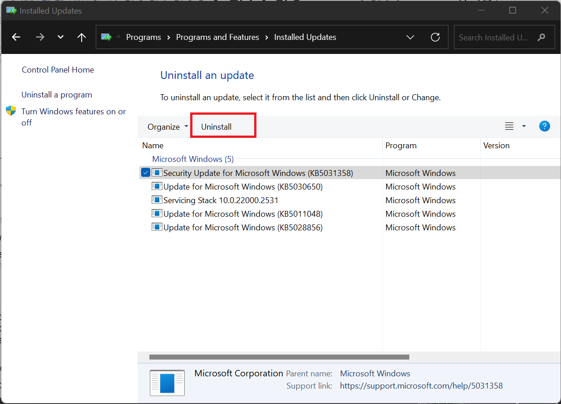Click the icon beside Servicing Stack entry

(x=157, y=200)
